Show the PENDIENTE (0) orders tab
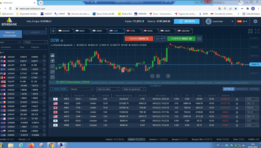Viewport: 261px width, 148px height. 241,89
